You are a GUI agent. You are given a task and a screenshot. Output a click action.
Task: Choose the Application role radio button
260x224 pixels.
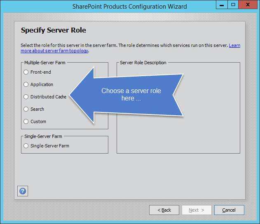[x=26, y=84]
